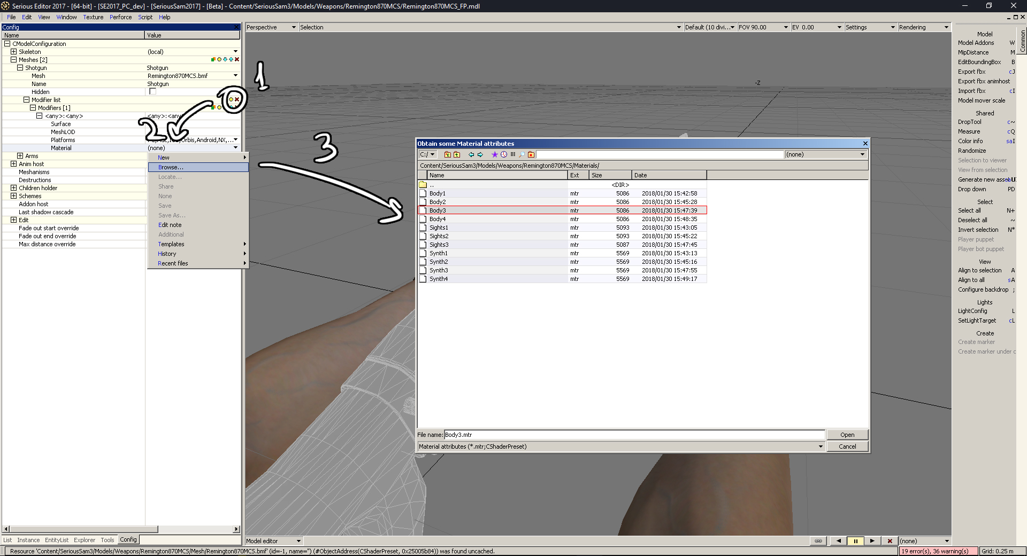Open the File menu

point(11,17)
